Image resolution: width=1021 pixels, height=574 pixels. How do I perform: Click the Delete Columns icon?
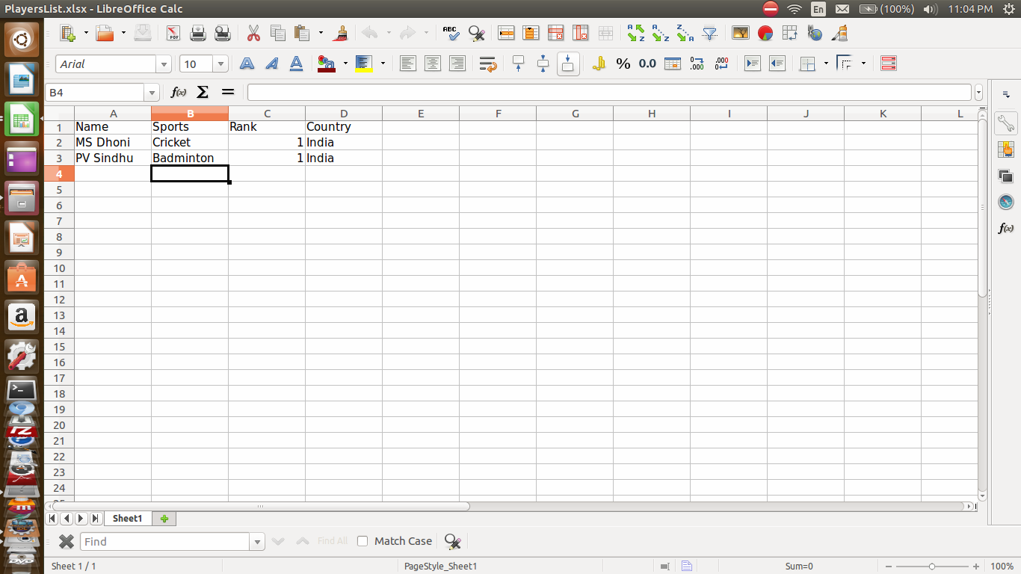580,33
